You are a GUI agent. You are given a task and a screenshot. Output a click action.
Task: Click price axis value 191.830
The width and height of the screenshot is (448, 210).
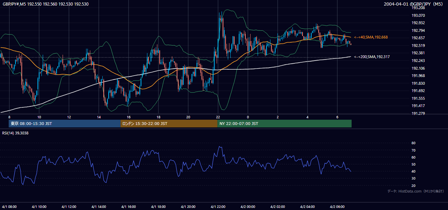click(418, 83)
